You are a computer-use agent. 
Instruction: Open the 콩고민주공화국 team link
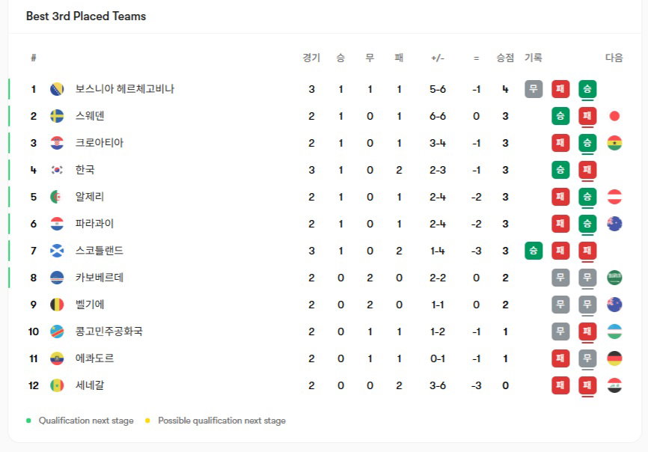tap(108, 332)
